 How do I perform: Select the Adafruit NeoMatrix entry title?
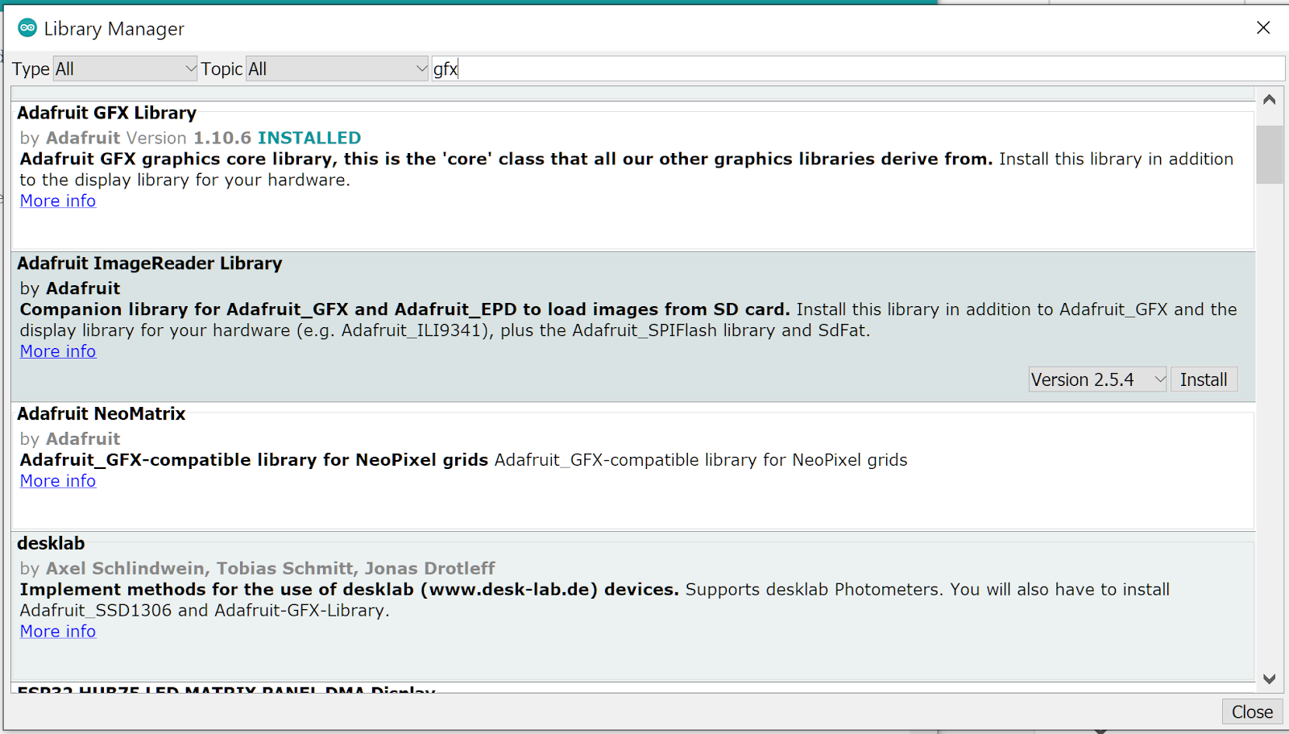click(x=102, y=414)
